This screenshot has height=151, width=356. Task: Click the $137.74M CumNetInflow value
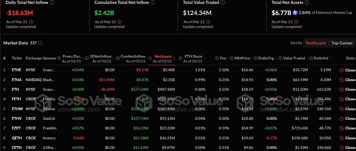point(140,119)
